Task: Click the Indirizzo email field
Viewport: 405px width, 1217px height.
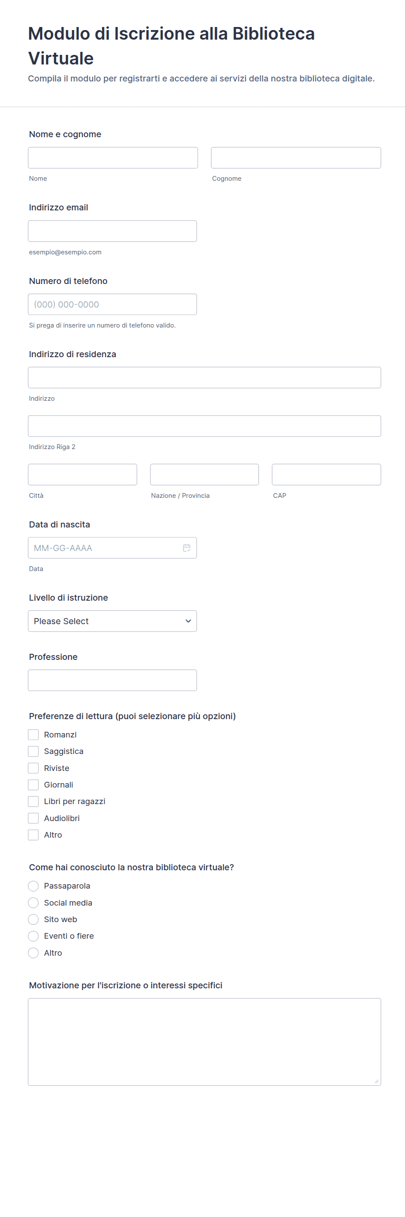Action: point(112,231)
